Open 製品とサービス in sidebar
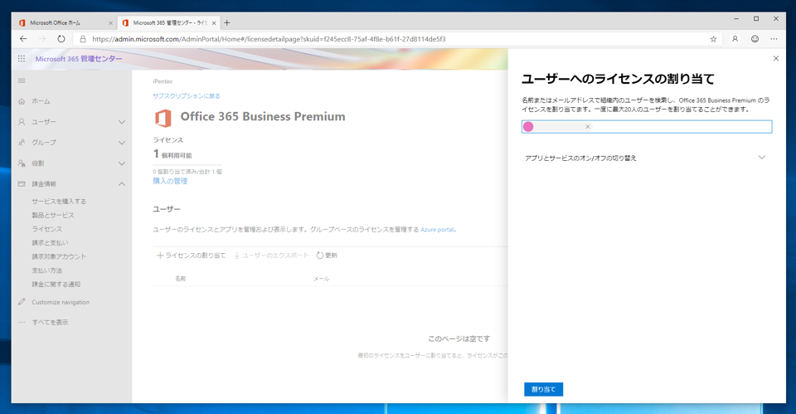Screen dimensions: 796x414 pos(53,216)
